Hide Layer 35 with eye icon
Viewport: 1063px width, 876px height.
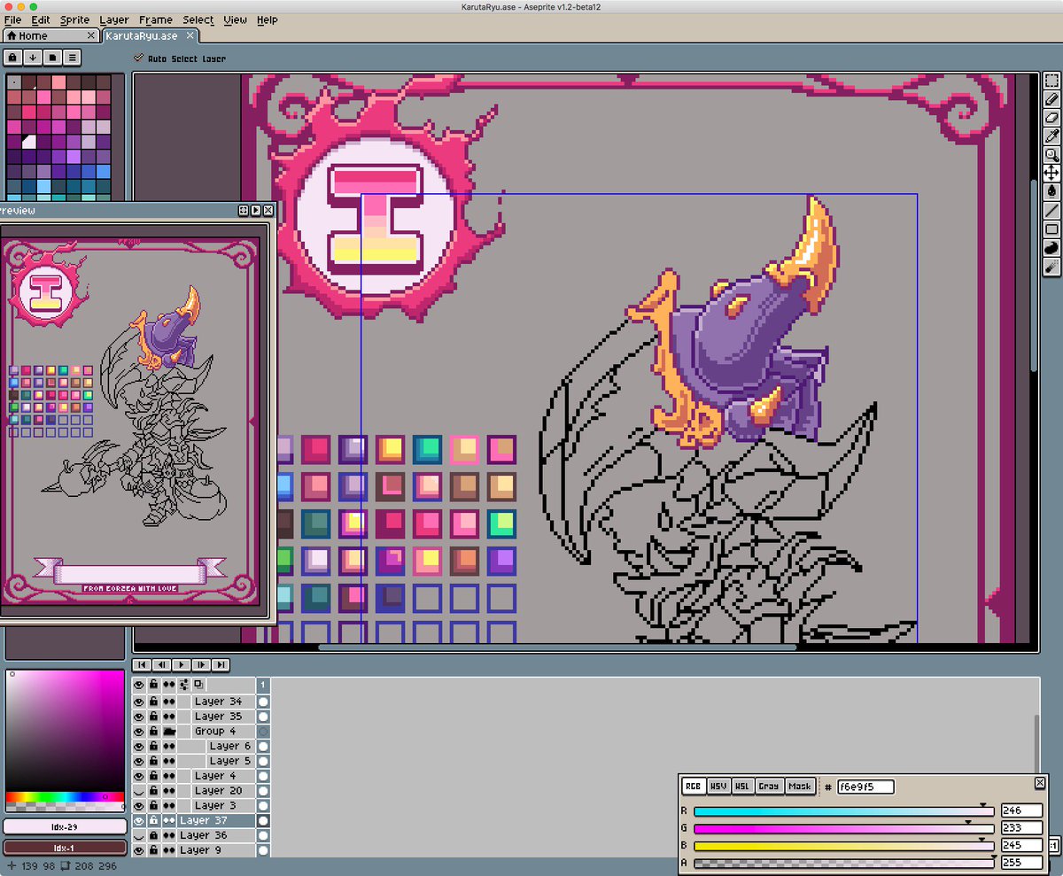coord(138,717)
